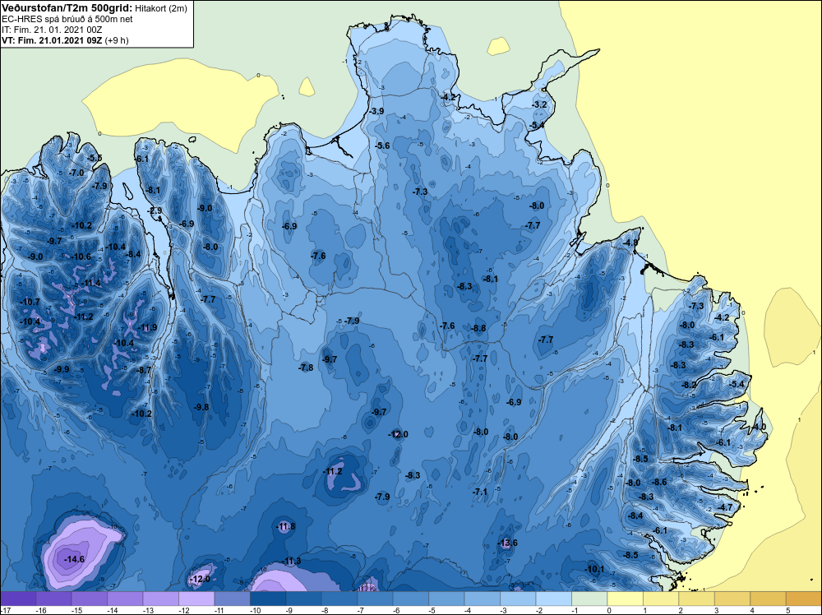
Task: Click the -10.6 temperature label
Action: [x=81, y=257]
